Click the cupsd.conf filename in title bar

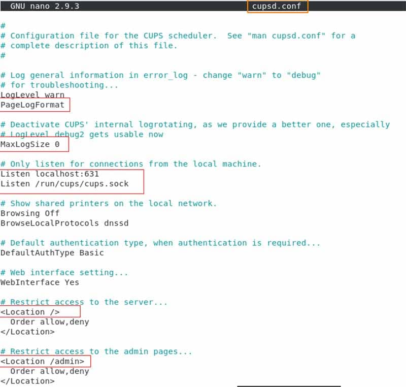coord(276,6)
